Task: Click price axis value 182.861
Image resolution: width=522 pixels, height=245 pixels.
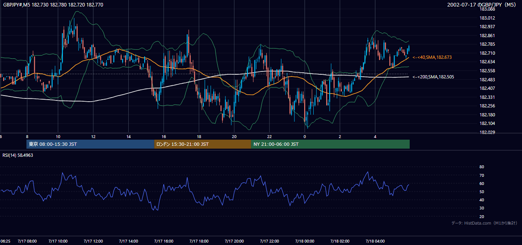Action: (487, 36)
